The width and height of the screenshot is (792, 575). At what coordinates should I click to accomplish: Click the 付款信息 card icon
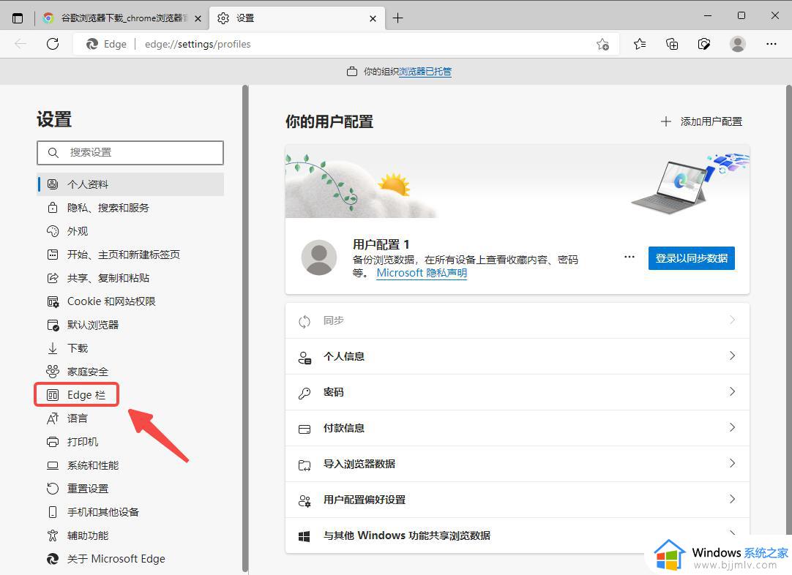(305, 429)
